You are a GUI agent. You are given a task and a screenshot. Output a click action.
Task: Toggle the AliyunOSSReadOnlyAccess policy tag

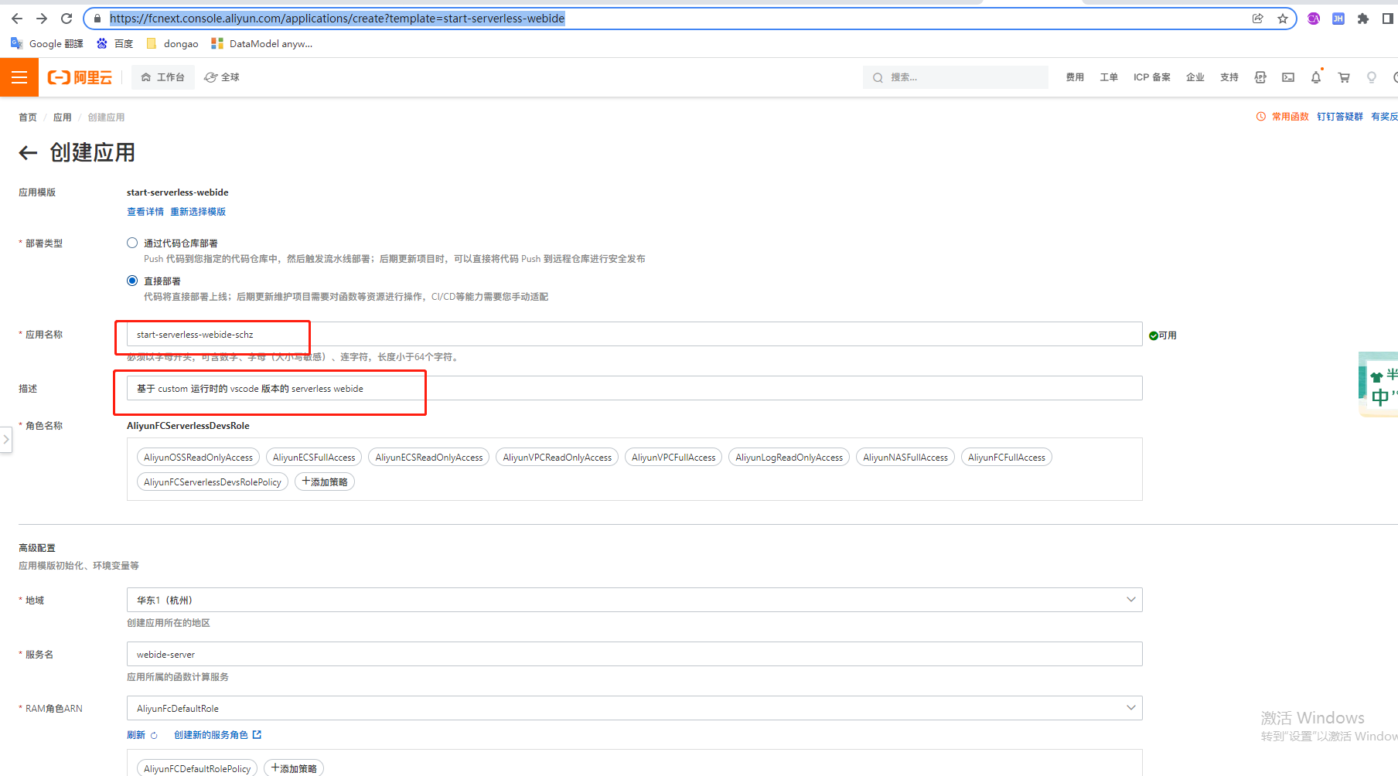coord(198,457)
